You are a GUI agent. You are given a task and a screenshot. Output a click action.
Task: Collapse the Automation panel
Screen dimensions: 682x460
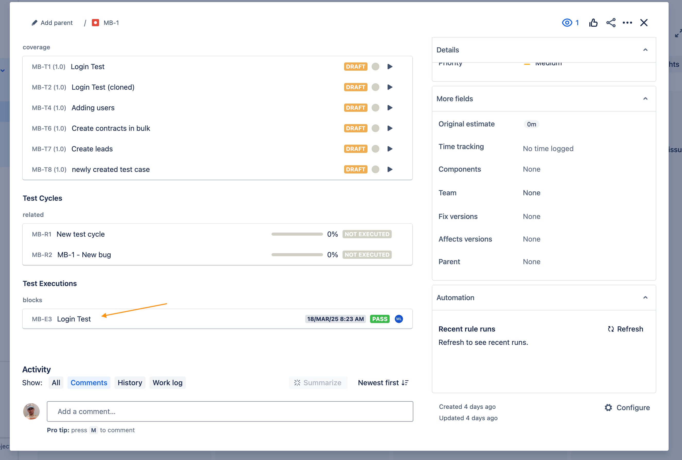tap(645, 298)
